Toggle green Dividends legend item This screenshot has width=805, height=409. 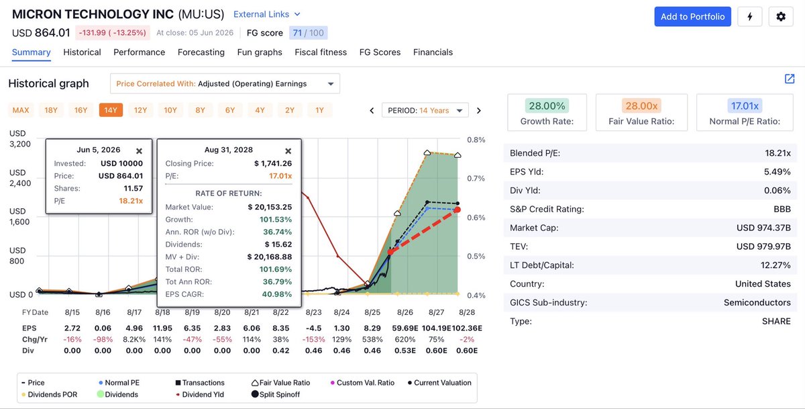(118, 394)
